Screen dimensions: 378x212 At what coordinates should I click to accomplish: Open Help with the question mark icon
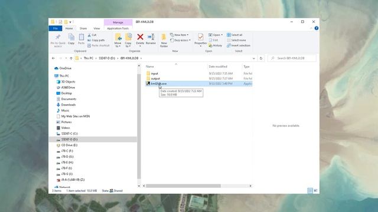(x=317, y=28)
